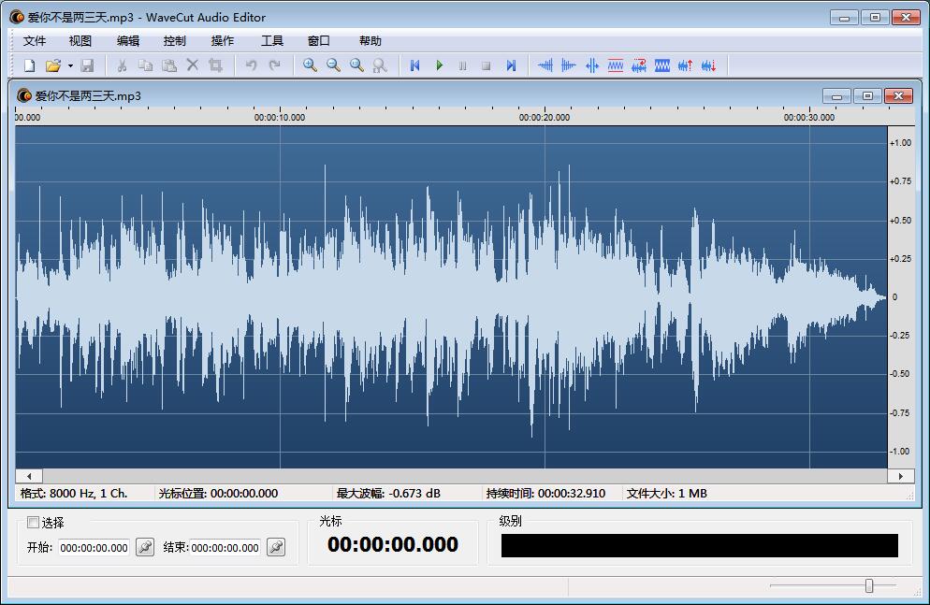Click the slider handle at bottom right
Viewport: 930px width, 605px height.
[x=869, y=585]
